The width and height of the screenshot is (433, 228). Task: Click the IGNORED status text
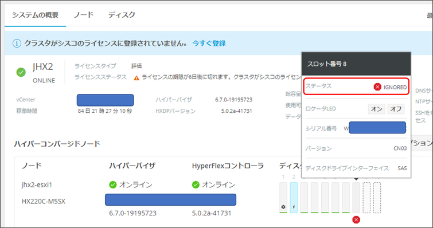click(395, 88)
